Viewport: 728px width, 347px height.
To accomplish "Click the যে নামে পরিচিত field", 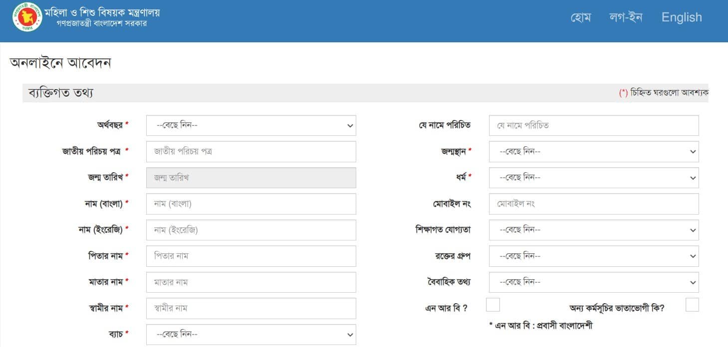I will 594,125.
